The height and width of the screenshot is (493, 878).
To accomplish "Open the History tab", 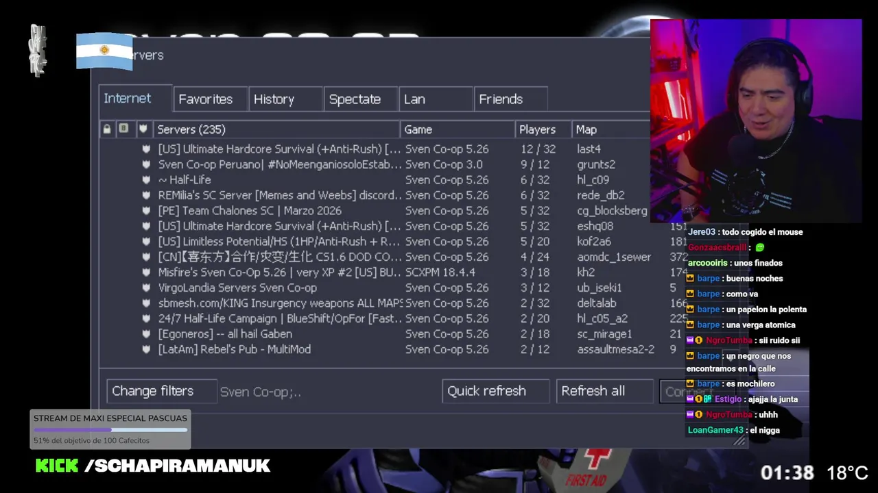I will click(285, 99).
